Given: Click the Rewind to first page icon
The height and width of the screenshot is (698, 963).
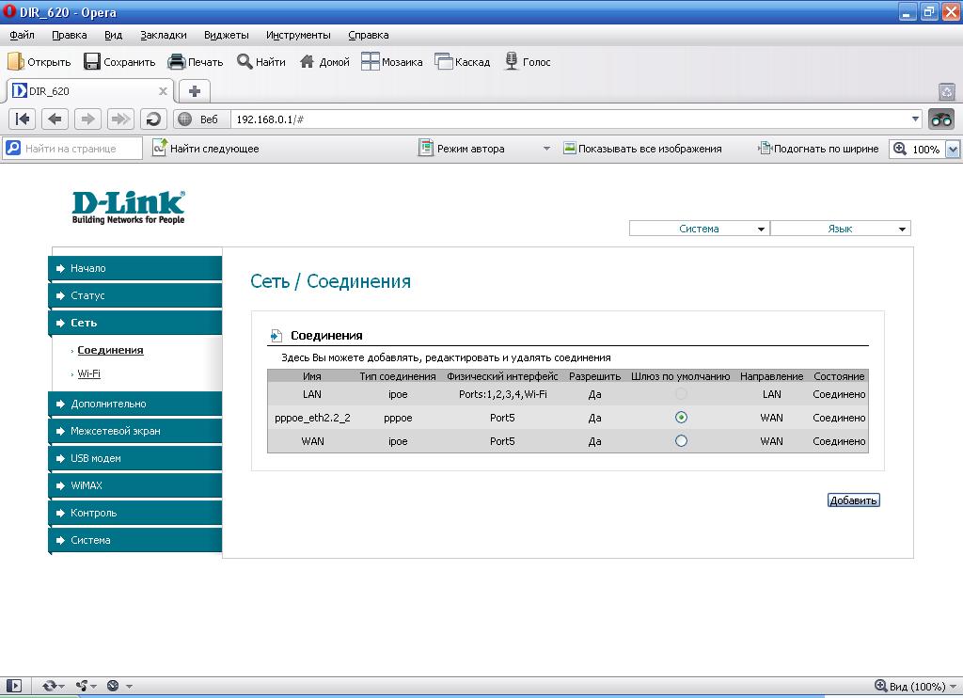Looking at the screenshot, I should [x=24, y=119].
